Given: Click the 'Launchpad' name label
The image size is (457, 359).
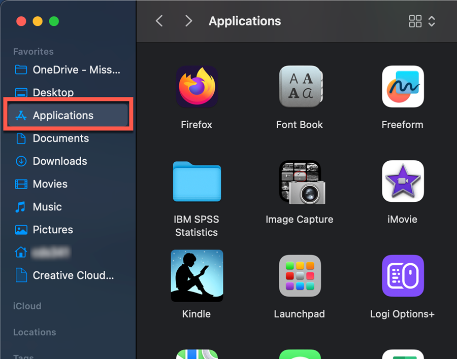Looking at the screenshot, I should coord(299,314).
